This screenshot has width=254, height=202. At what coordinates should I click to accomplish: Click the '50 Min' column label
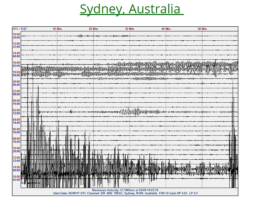(202, 29)
